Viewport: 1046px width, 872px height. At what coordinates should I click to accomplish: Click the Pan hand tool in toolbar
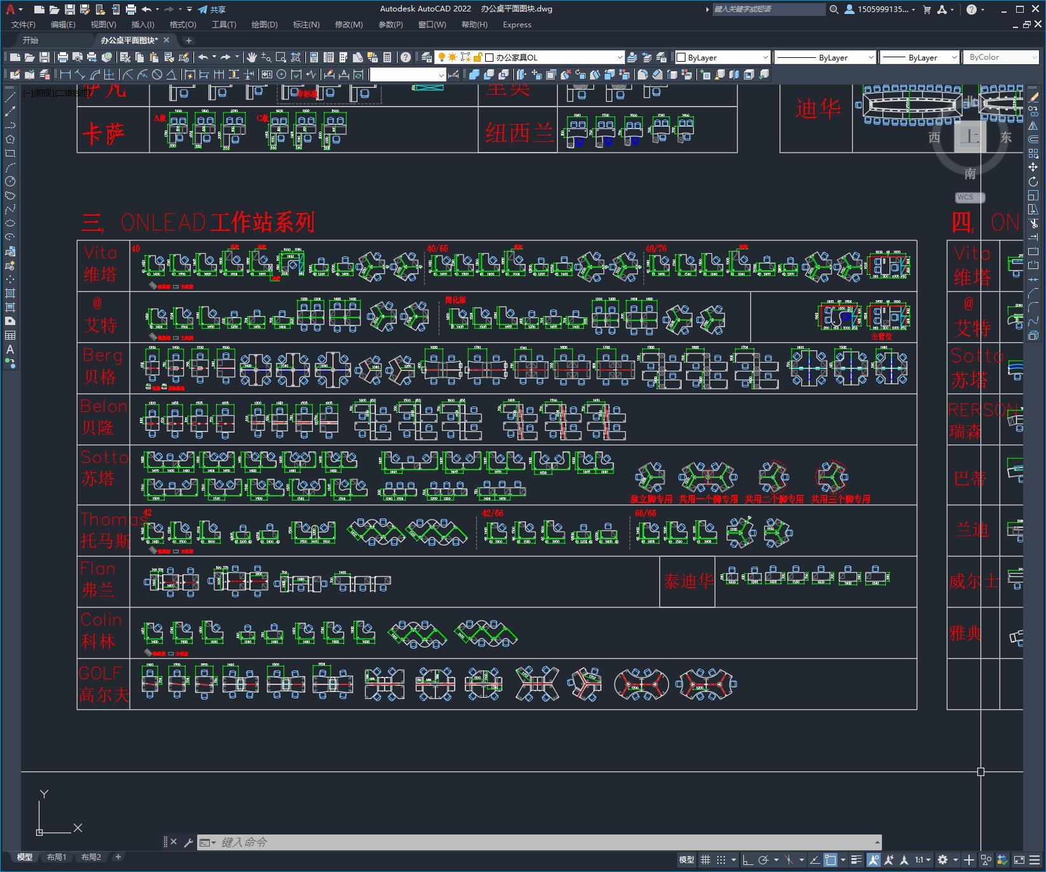coord(252,57)
